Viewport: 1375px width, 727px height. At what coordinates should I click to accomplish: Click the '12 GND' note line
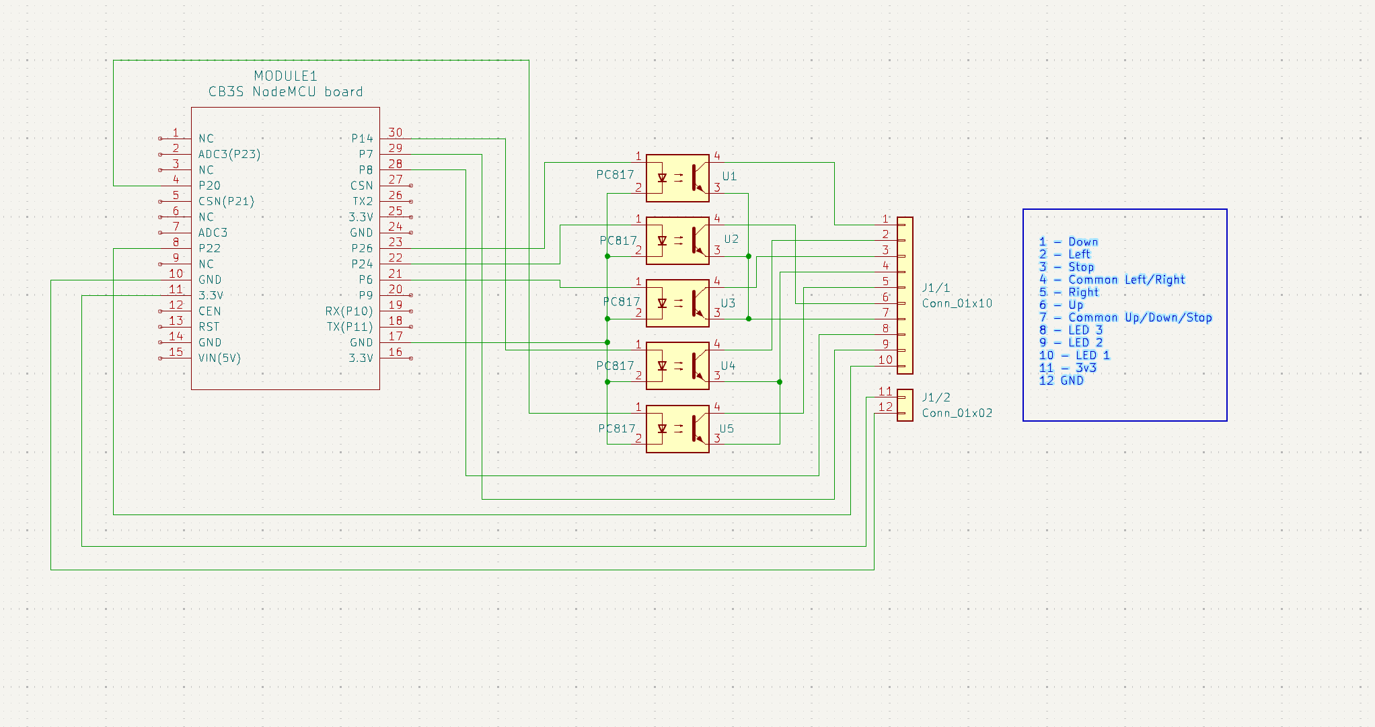[1062, 381]
